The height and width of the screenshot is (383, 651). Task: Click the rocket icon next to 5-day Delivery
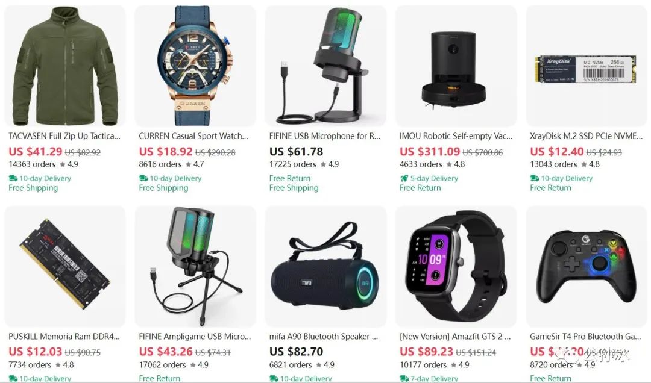(x=404, y=178)
